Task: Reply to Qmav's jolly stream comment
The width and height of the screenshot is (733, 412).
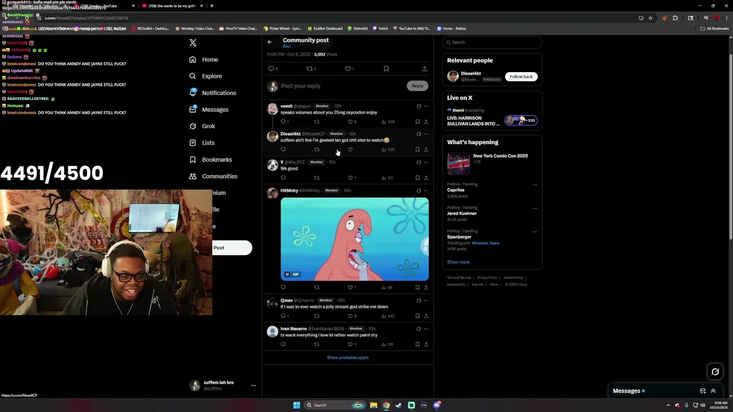Action: [283, 316]
